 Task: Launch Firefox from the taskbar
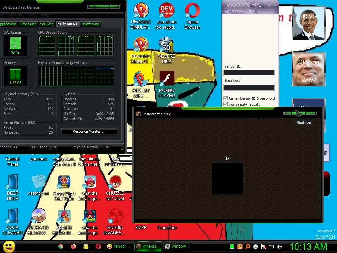click(73, 246)
